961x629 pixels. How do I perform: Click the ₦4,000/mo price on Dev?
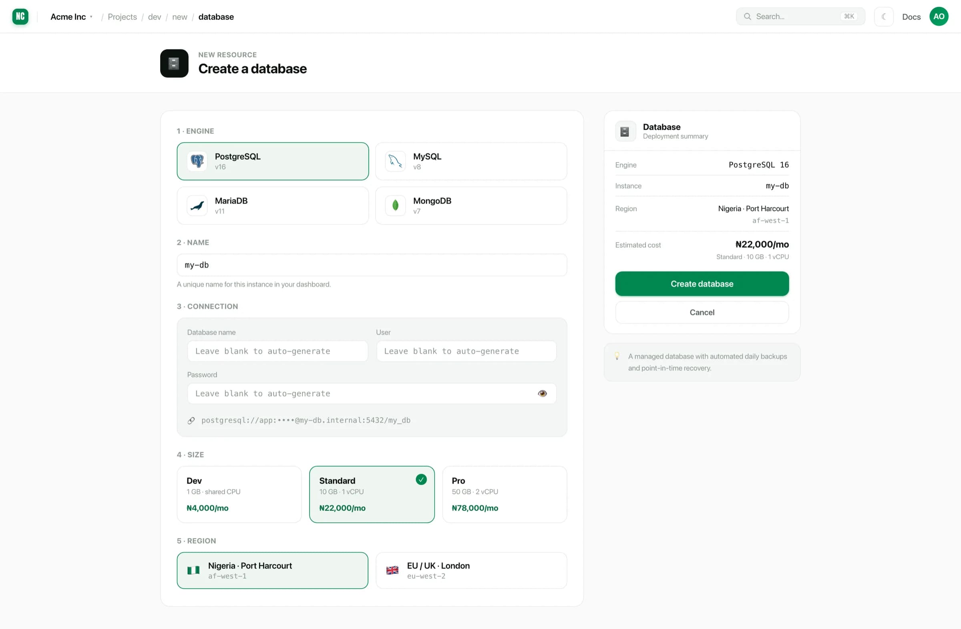click(207, 508)
